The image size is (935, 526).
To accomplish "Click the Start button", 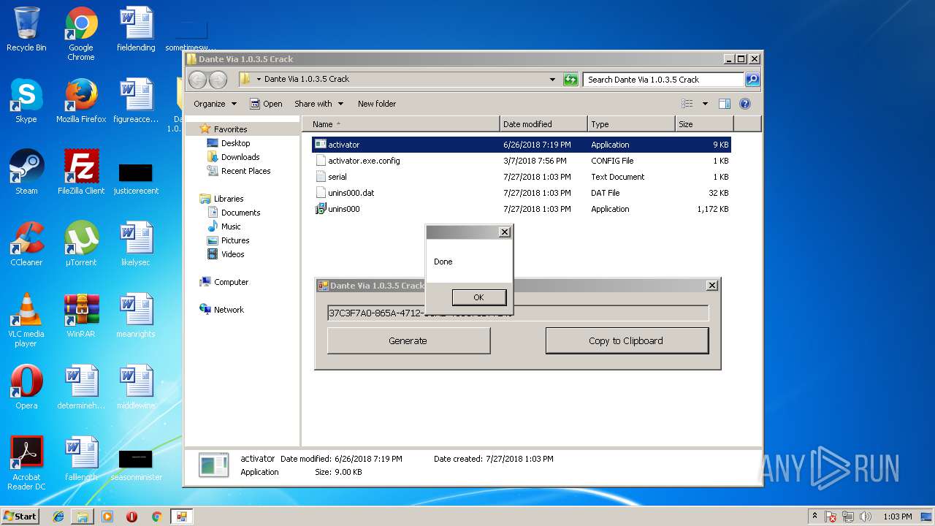I will [x=20, y=517].
